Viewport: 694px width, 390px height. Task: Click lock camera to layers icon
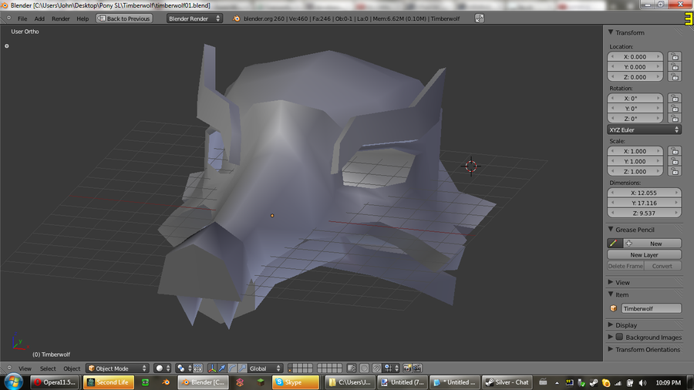coord(352,368)
